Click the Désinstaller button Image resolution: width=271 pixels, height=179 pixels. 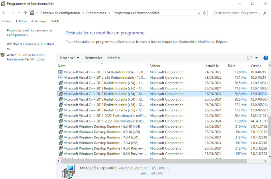click(x=93, y=58)
